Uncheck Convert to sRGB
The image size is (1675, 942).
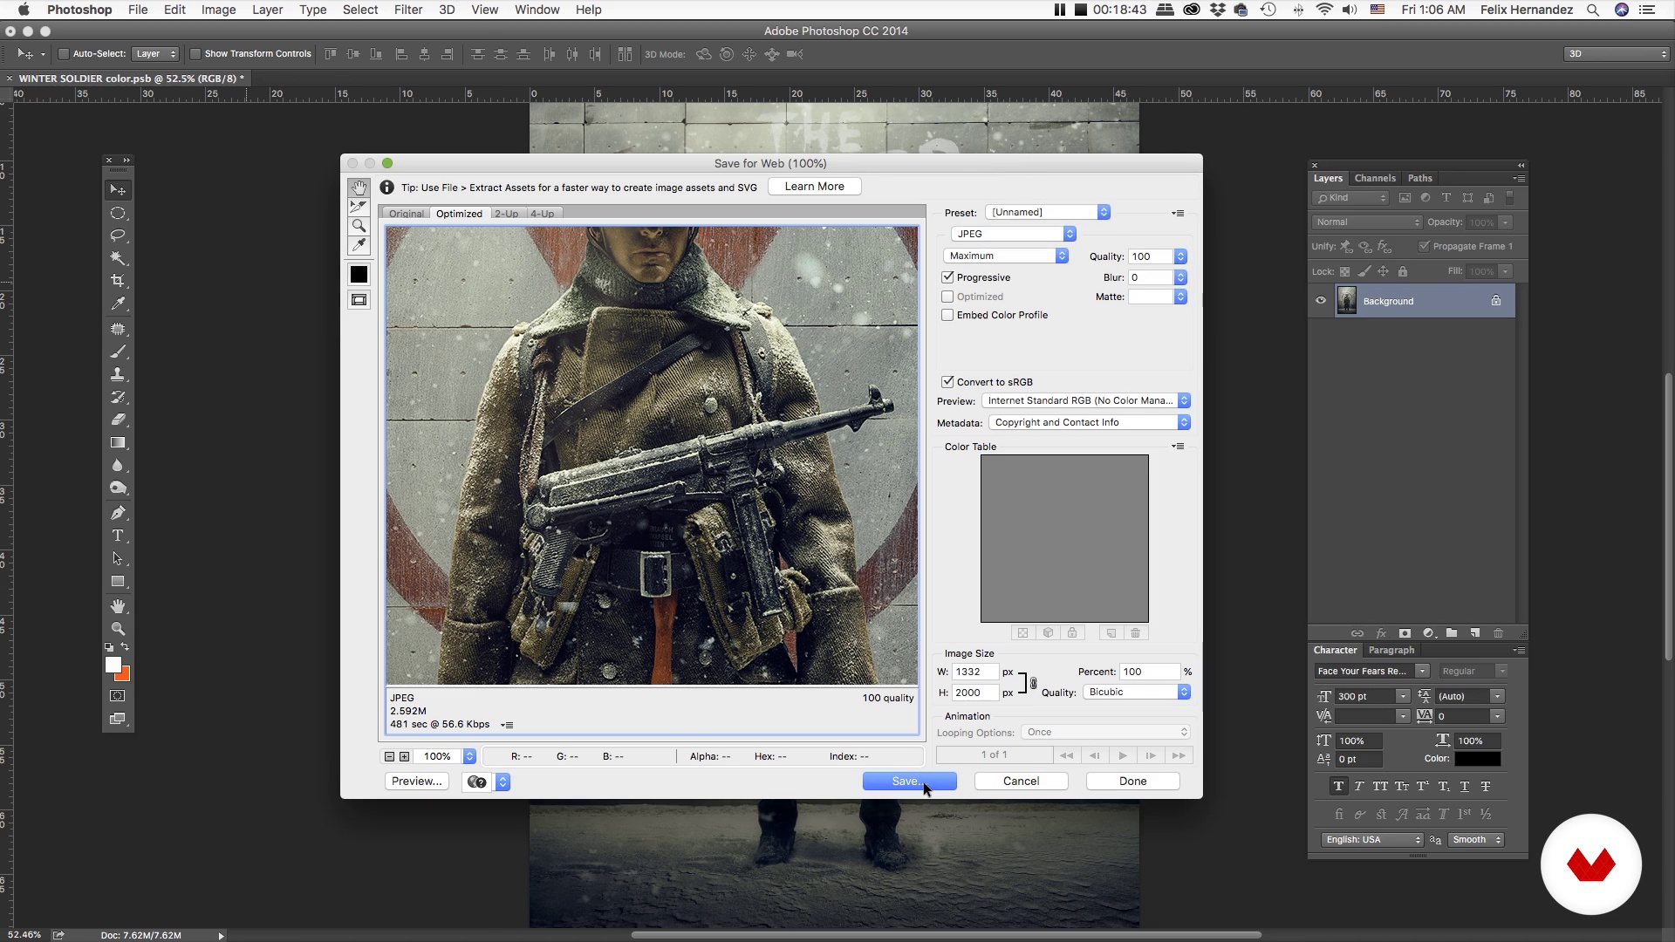(x=947, y=382)
